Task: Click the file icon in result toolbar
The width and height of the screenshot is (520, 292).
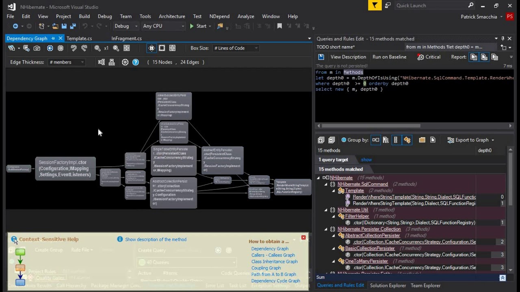Action: (433, 140)
